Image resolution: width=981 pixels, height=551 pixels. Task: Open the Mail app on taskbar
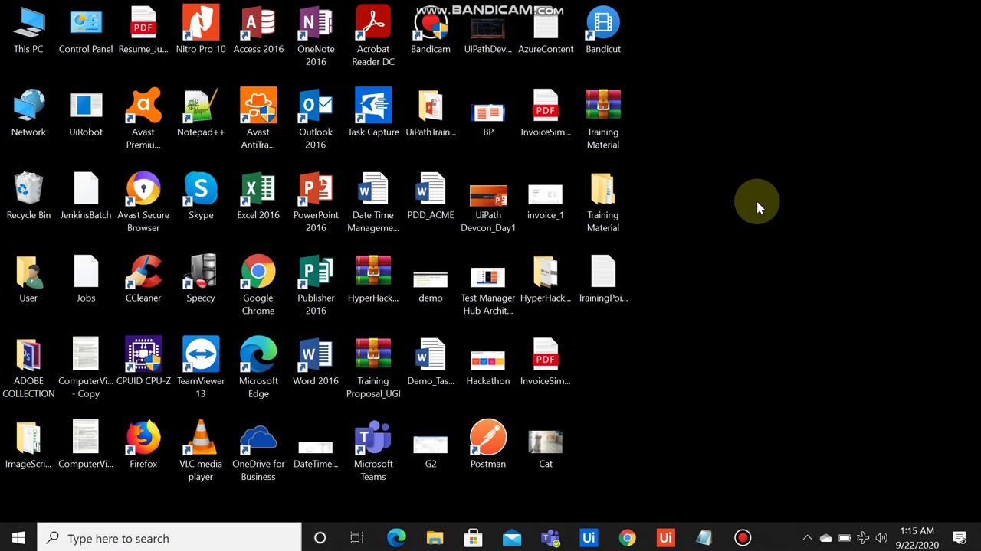coord(512,538)
